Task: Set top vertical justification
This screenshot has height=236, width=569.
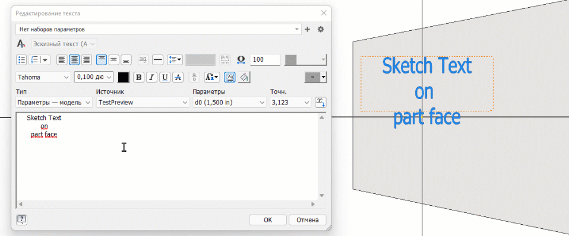Action: [x=102, y=60]
